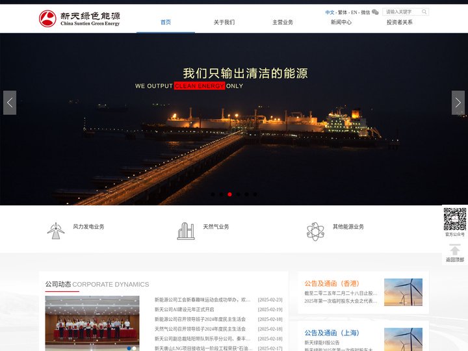Open news 新天公司AI建设元年正式开启
The image size is (468, 351).
tap(184, 309)
